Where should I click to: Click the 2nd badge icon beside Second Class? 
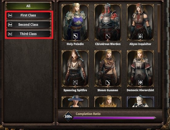tap(10, 24)
